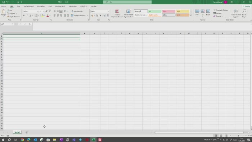The image size is (252, 142).
Task: Increase font size with the larger A icon
Action: click(x=46, y=11)
